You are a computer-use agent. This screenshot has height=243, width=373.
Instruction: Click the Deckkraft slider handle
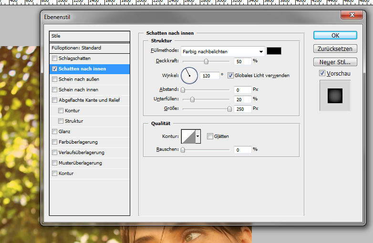(206, 61)
